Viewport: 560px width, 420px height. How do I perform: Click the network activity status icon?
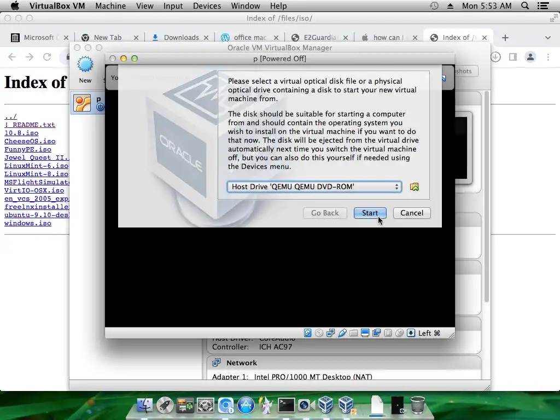(330, 333)
